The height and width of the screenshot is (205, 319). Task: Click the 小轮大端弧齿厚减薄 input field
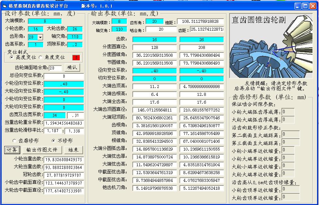[288, 112]
